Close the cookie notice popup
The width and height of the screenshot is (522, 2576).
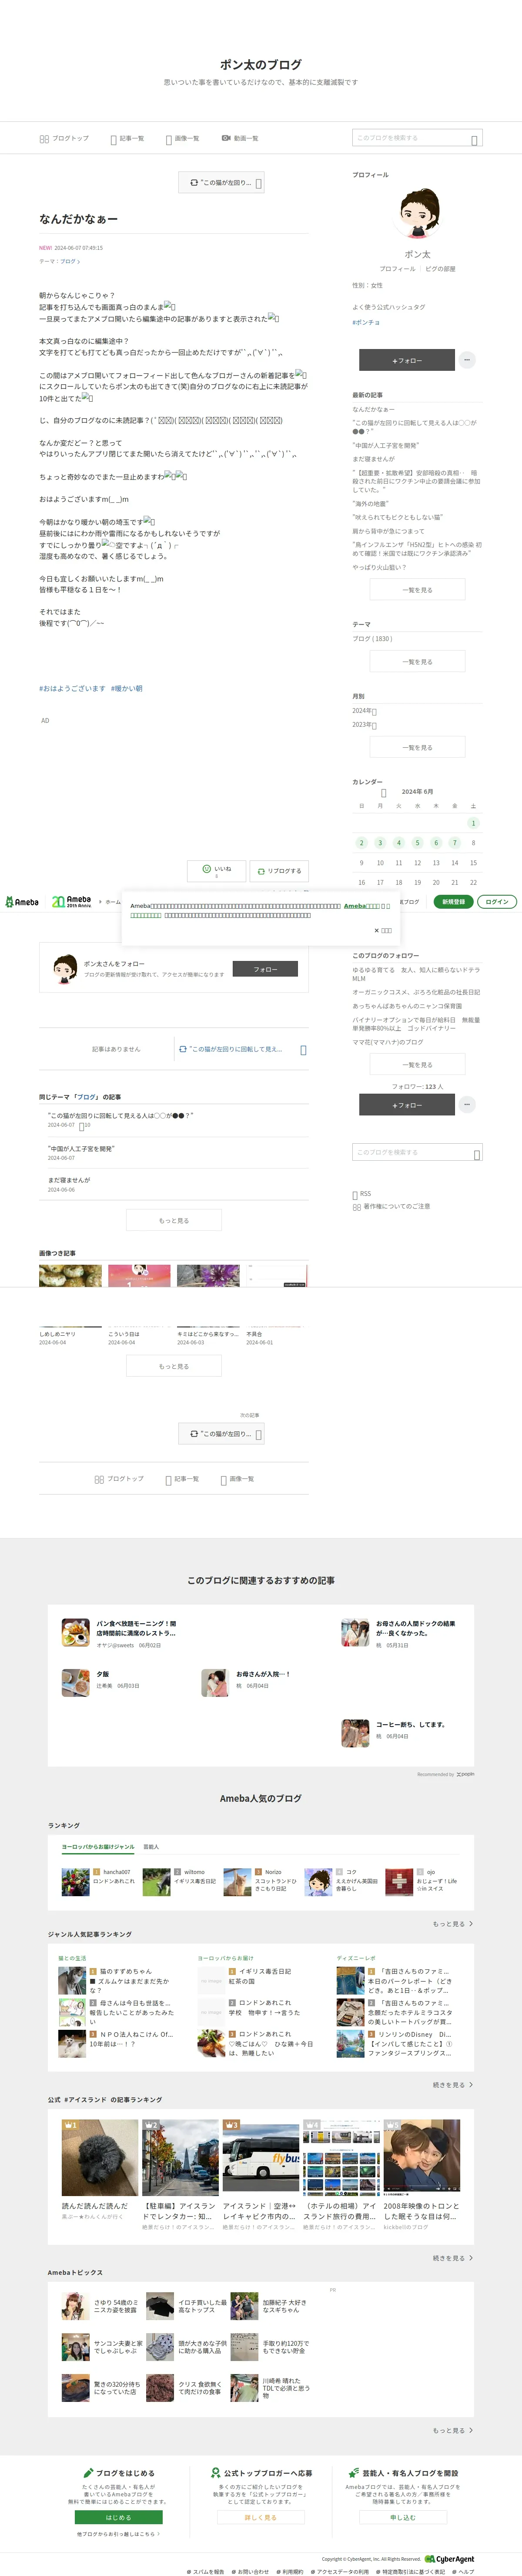[383, 930]
